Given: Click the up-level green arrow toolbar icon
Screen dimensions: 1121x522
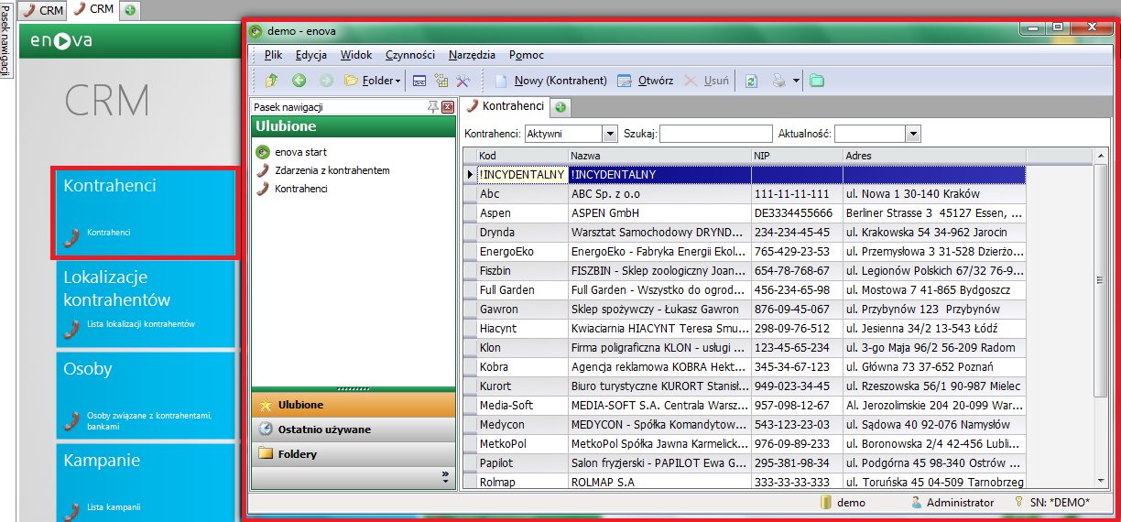Looking at the screenshot, I should 272,81.
